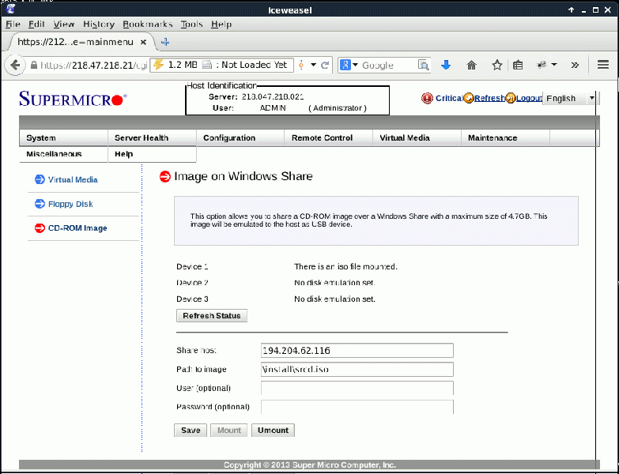The image size is (619, 474).
Task: Open the Iceweasel hamburger menu
Action: pyautogui.click(x=603, y=66)
